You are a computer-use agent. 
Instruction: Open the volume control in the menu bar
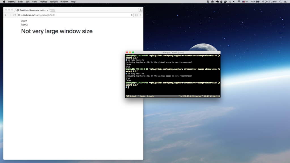[x=234, y=2]
